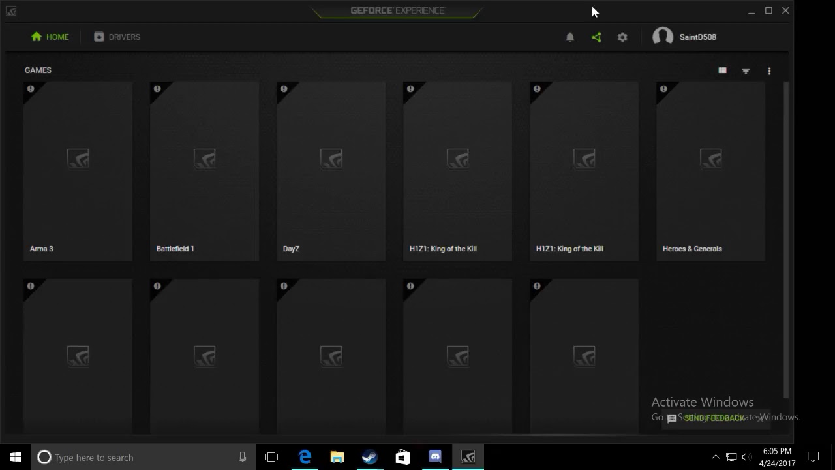
Task: Click the alert badge on Battlefield 1
Action: pos(157,89)
